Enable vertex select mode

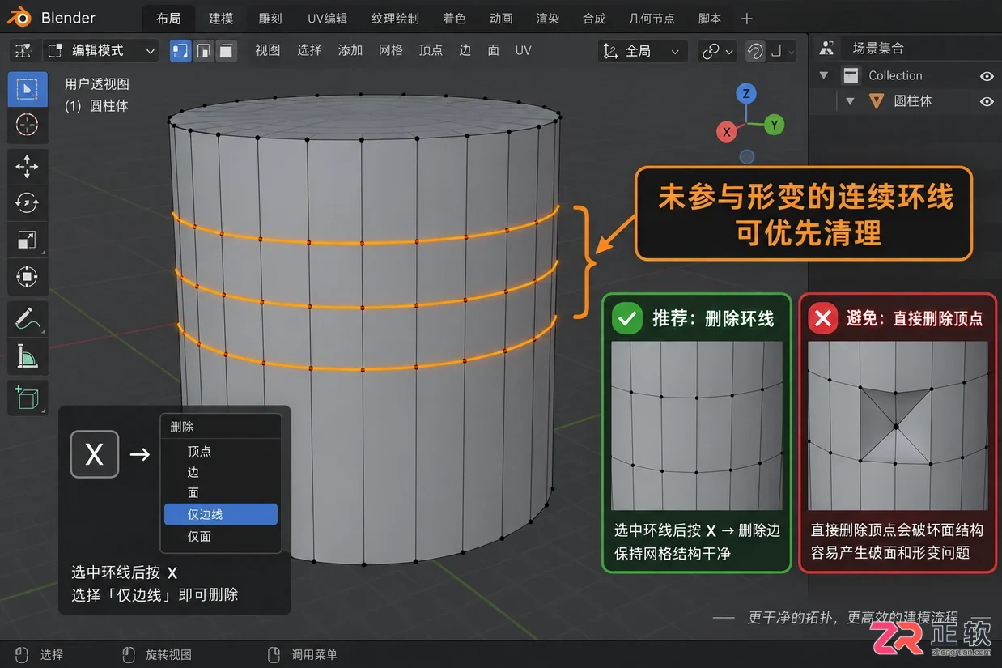[180, 51]
